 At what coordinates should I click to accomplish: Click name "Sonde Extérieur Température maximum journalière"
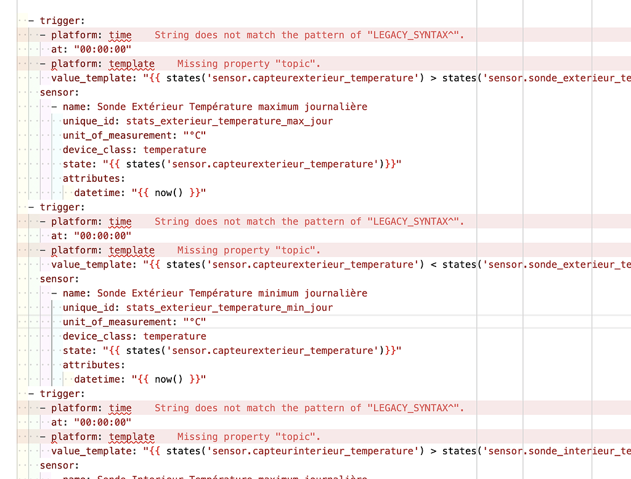(x=234, y=107)
